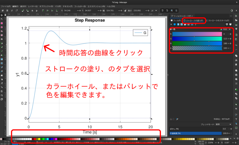The height and width of the screenshot is (145, 239).
Task: Select the rectangle tool
Action: (2, 23)
